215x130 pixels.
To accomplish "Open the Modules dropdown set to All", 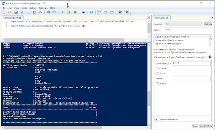I will [x=184, y=24].
